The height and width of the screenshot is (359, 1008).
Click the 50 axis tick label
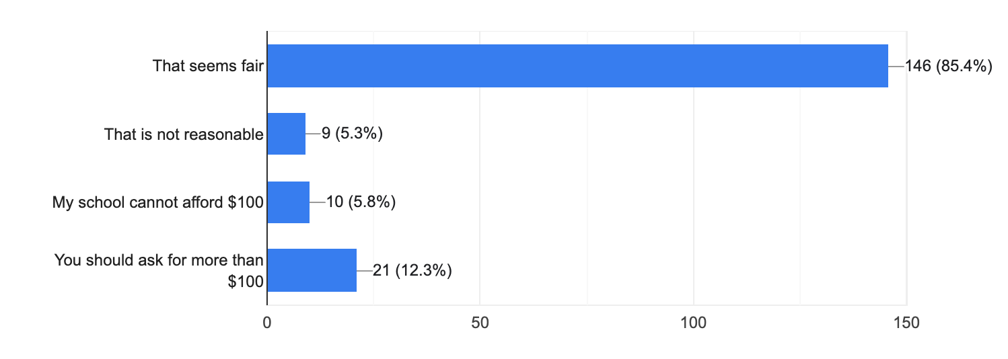tap(480, 322)
